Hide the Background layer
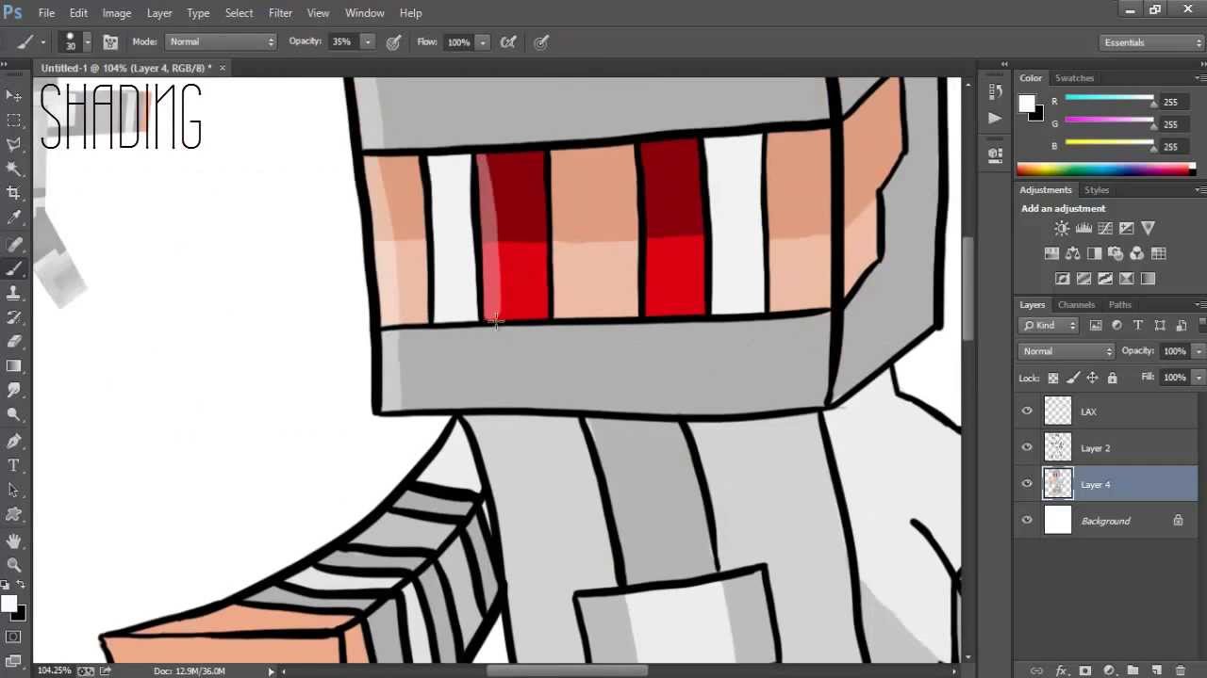Image resolution: width=1207 pixels, height=678 pixels. [x=1027, y=520]
